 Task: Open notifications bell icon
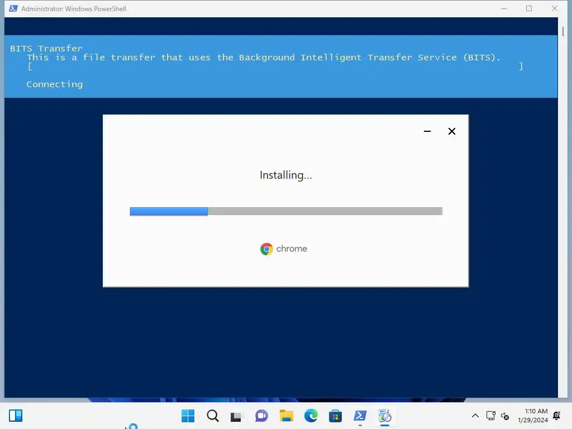pos(557,416)
